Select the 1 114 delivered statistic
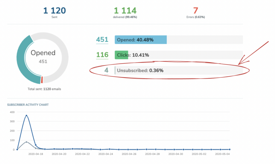The width and height of the screenshot is (275, 164). (125, 10)
